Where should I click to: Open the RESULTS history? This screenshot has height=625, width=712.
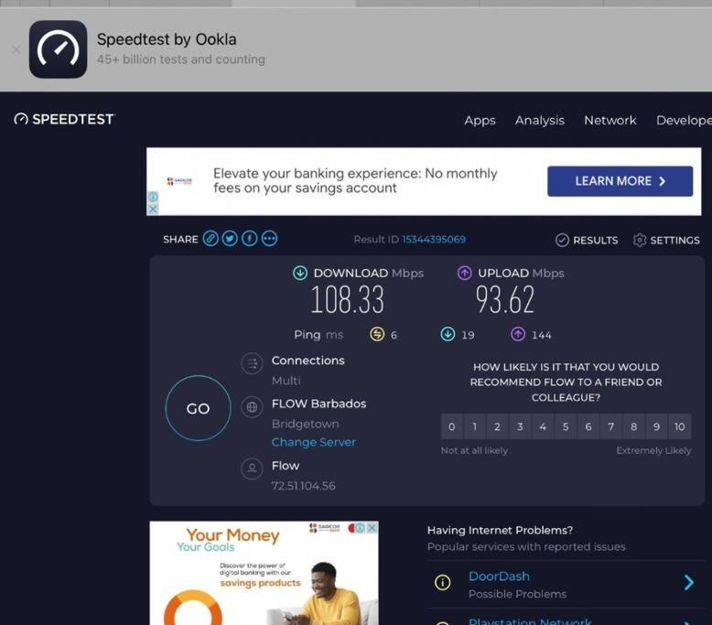[587, 240]
